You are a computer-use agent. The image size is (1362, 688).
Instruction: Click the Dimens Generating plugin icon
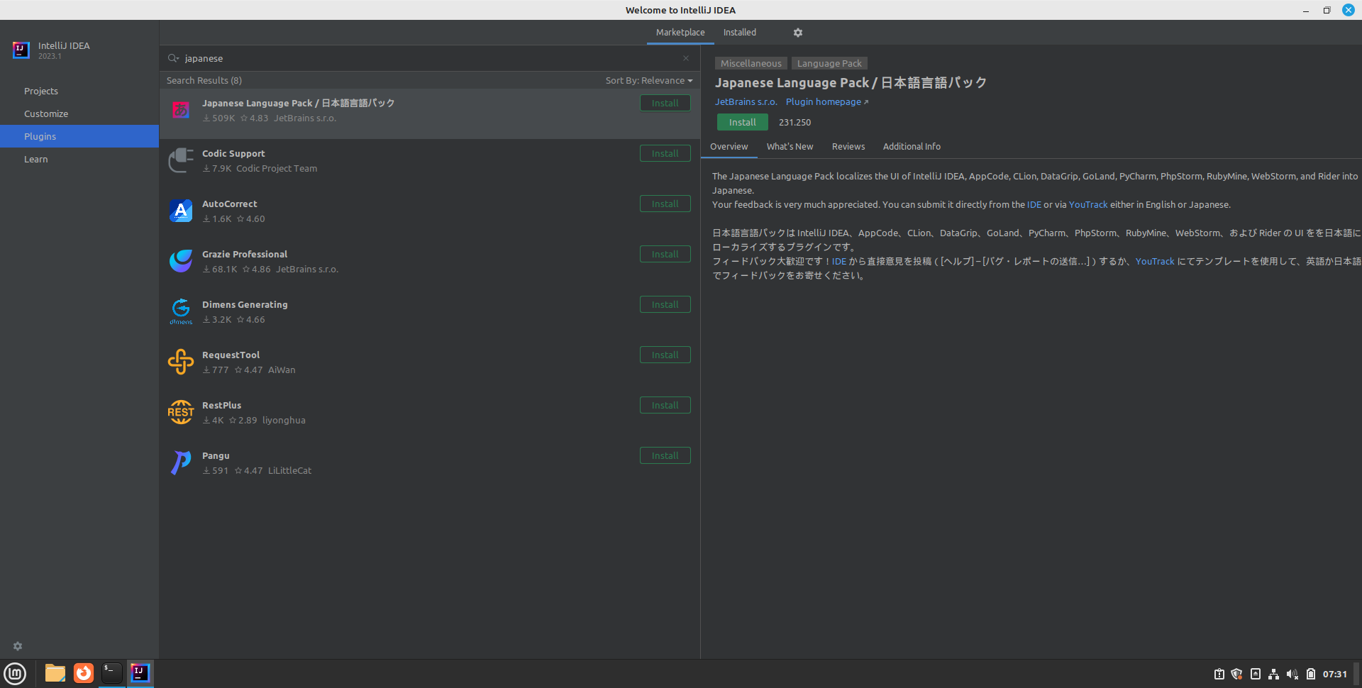[x=180, y=311]
